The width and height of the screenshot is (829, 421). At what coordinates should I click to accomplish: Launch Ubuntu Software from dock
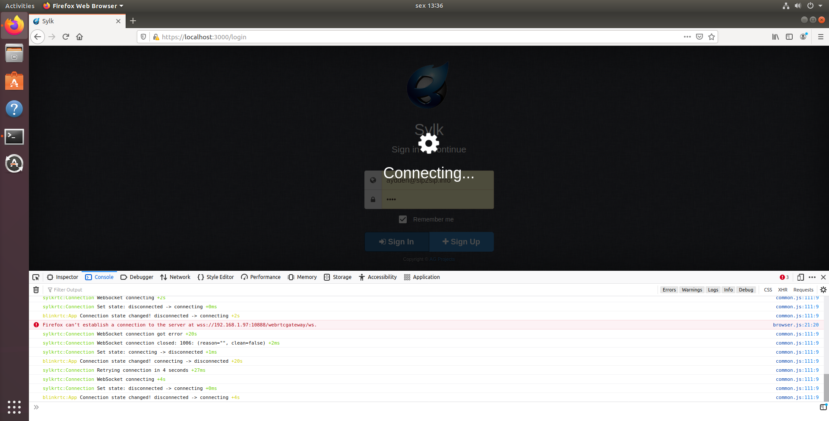click(14, 81)
